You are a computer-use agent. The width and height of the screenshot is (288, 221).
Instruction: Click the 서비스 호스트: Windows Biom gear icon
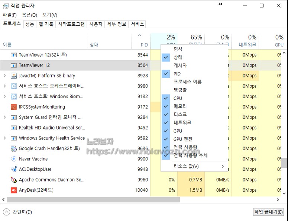tap(14, 96)
